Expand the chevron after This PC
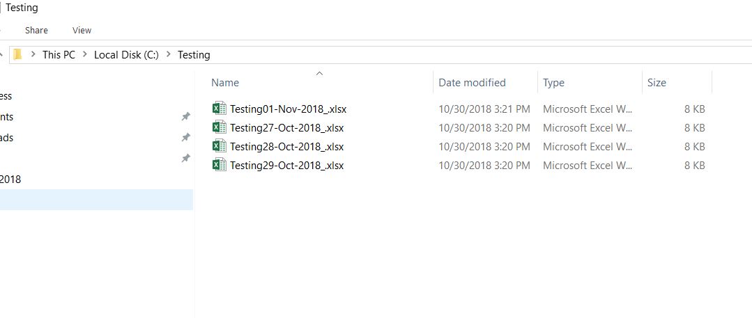Screen dimensions: 752x318 click(x=84, y=54)
